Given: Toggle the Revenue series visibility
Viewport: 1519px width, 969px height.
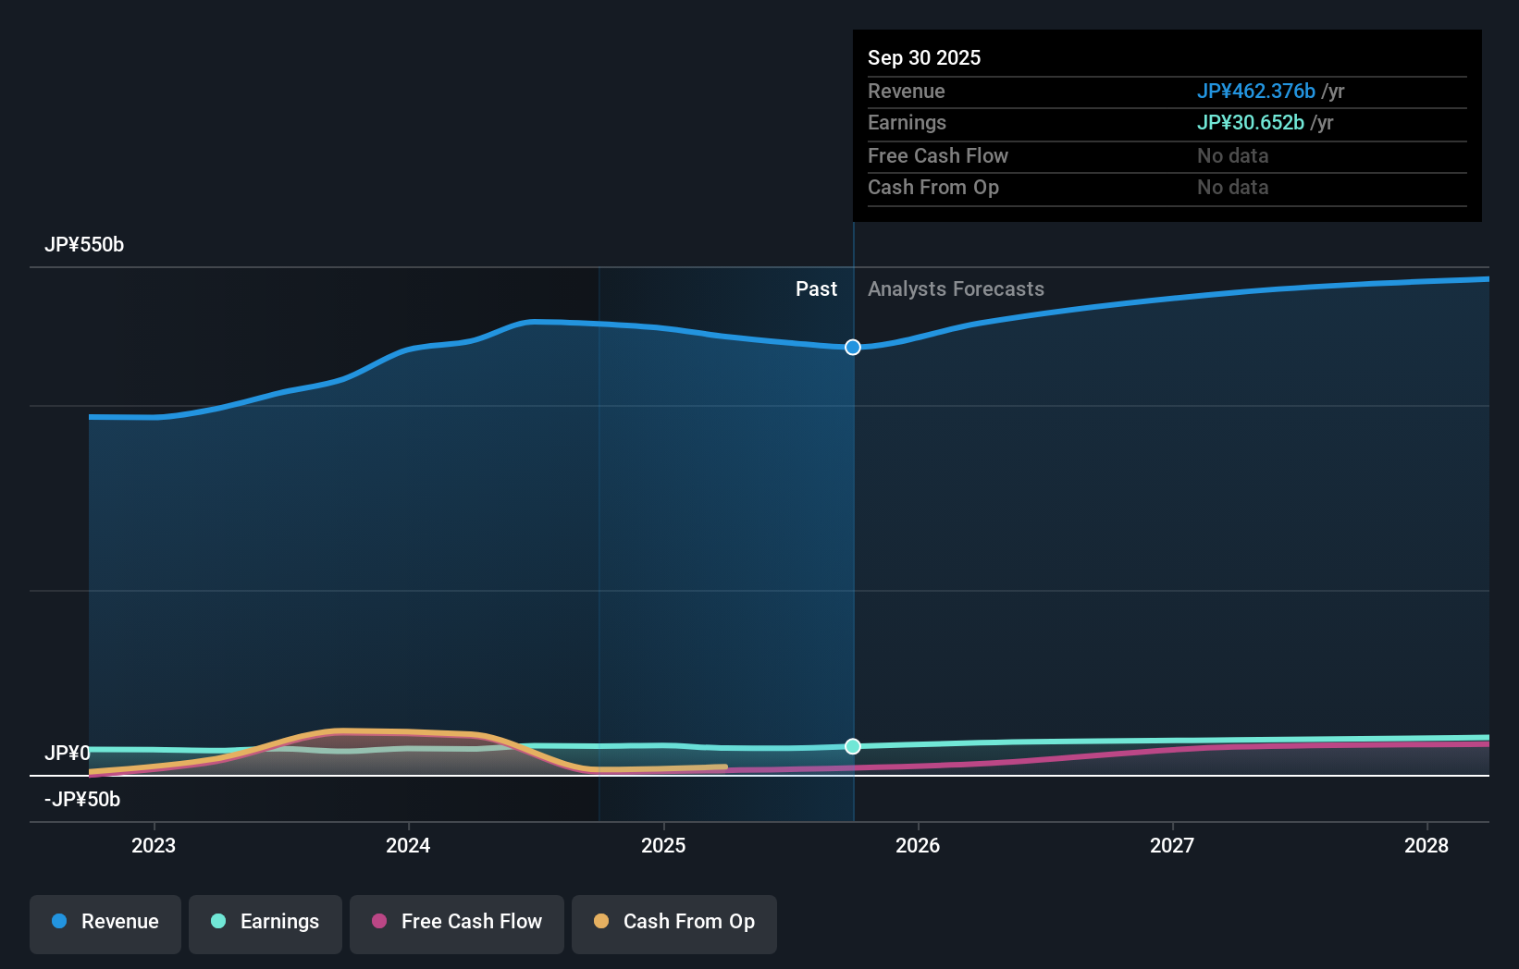Looking at the screenshot, I should (x=105, y=922).
